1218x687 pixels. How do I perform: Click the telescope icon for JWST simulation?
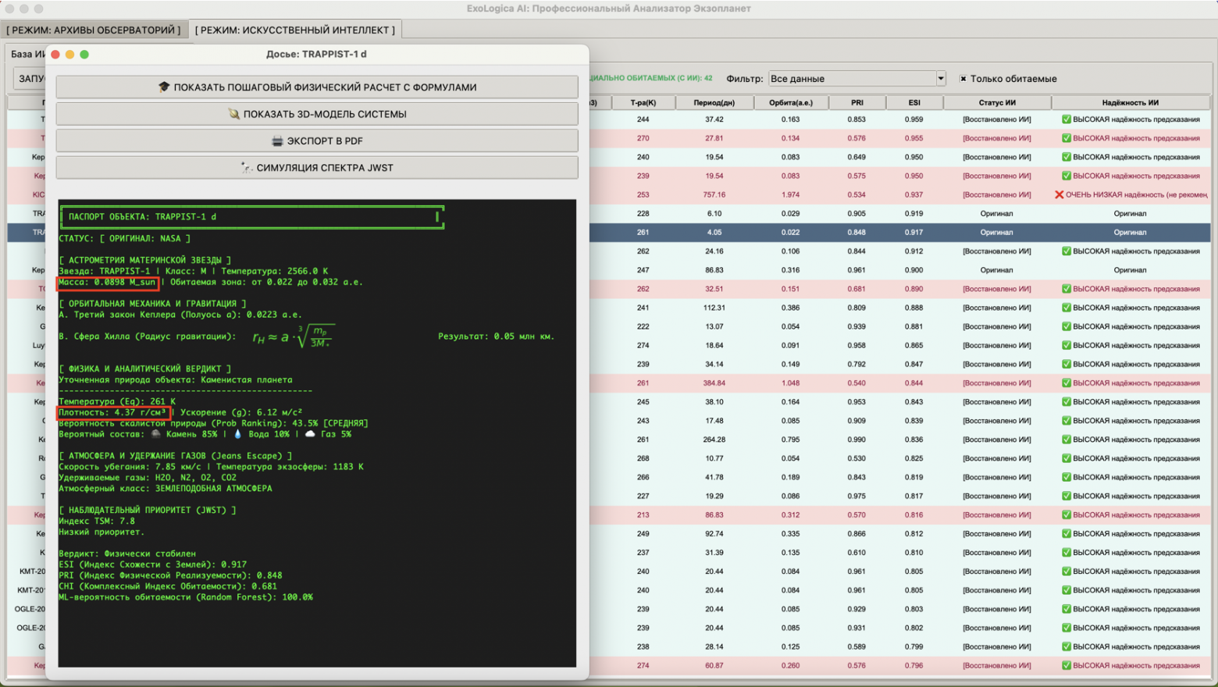point(247,168)
